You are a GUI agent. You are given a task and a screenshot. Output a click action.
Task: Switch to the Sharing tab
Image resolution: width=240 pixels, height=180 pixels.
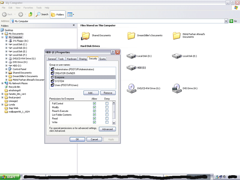[x=83, y=59]
